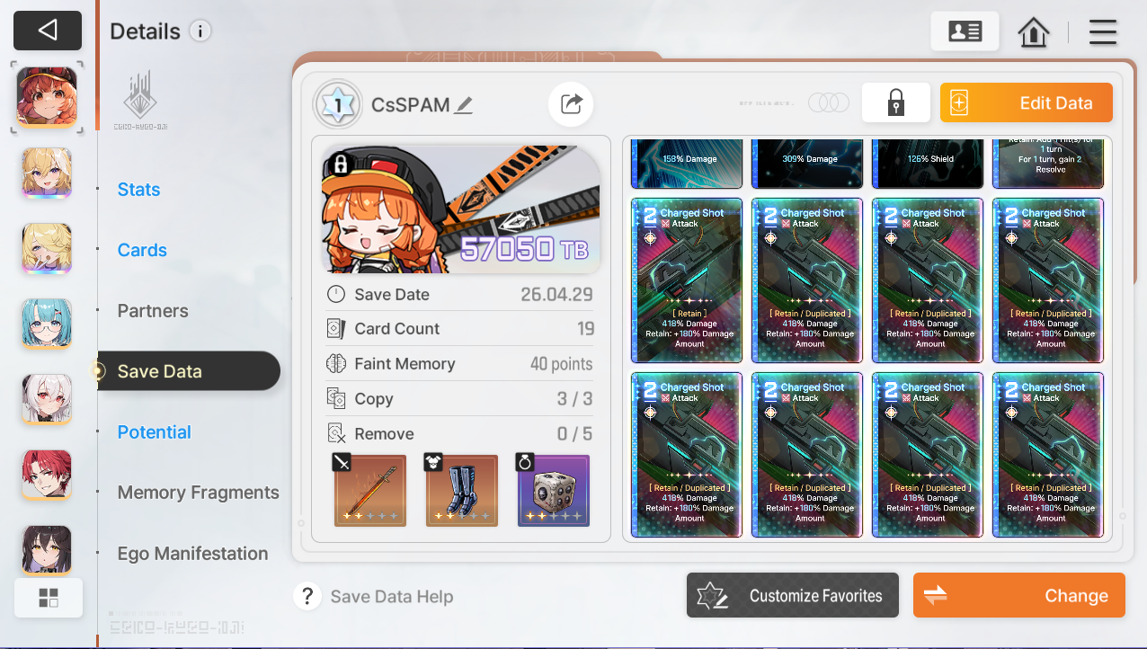
Task: Click the 40 points Faint Memory value
Action: coord(561,364)
